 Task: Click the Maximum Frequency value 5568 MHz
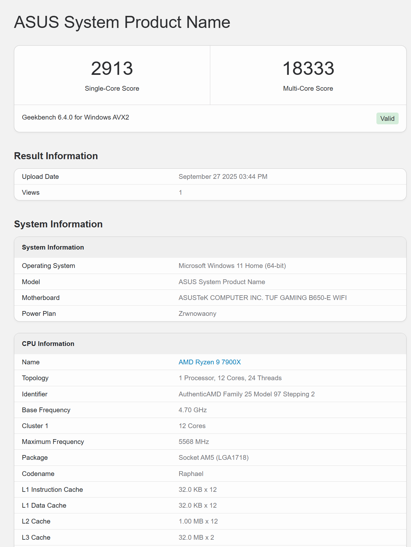click(194, 442)
